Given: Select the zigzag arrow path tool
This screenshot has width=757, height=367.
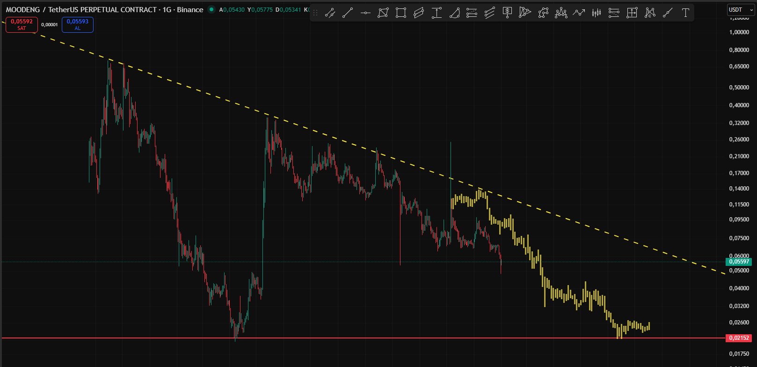Looking at the screenshot, I should [x=579, y=13].
